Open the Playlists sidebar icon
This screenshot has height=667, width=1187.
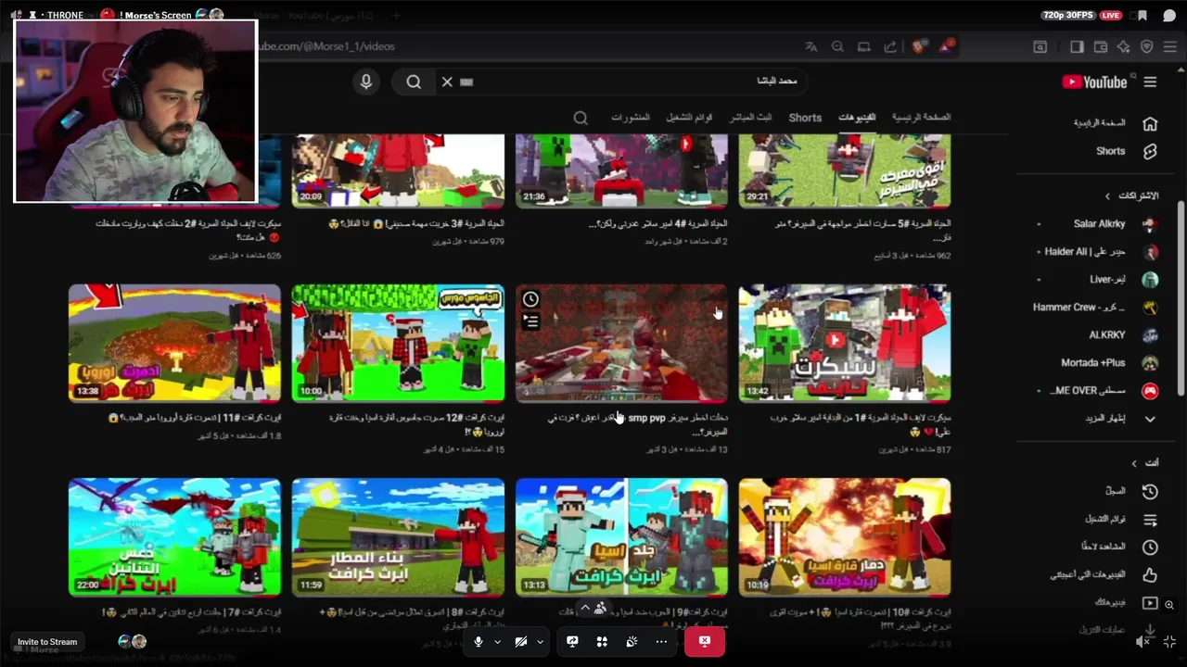point(1150,519)
